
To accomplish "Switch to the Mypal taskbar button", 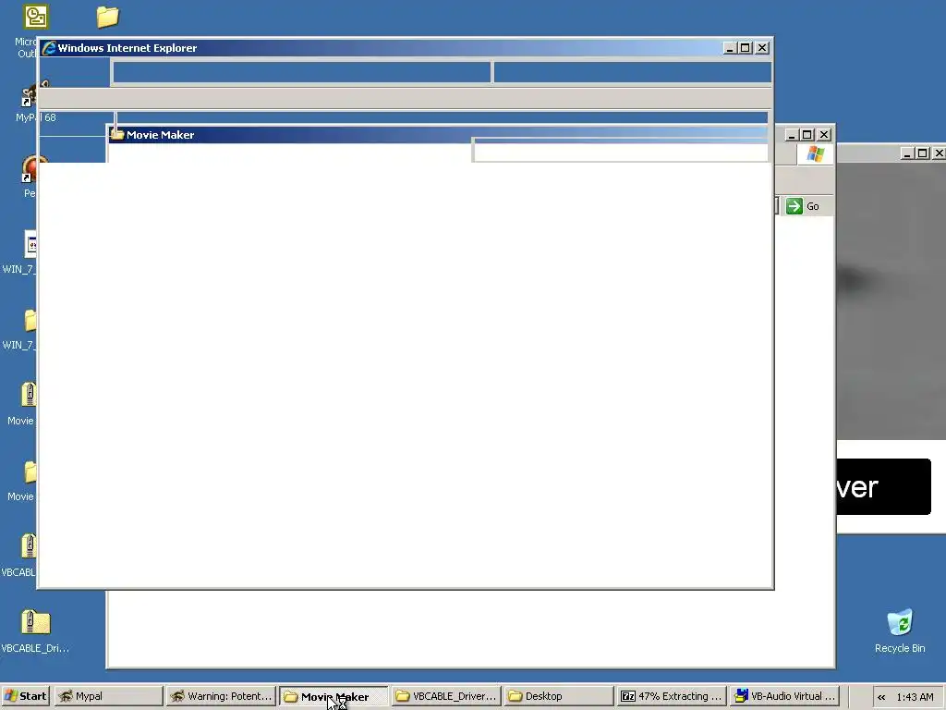I will point(109,696).
